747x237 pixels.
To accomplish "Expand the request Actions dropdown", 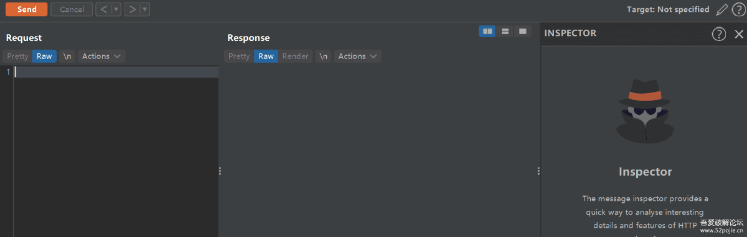I will (101, 56).
